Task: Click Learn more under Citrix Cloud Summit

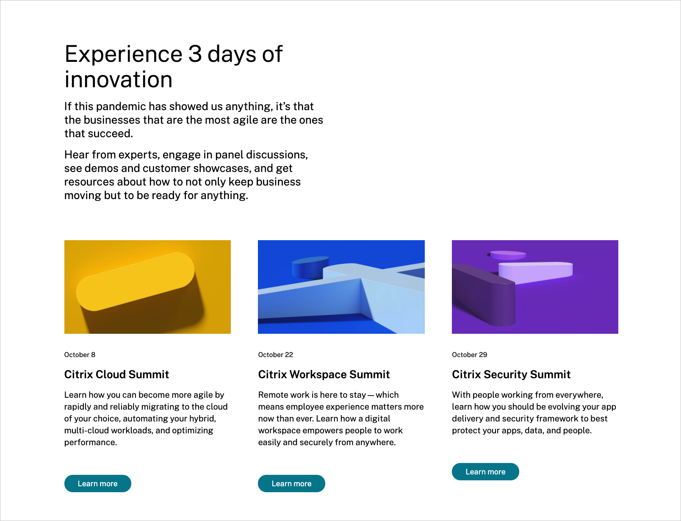Action: click(x=97, y=483)
